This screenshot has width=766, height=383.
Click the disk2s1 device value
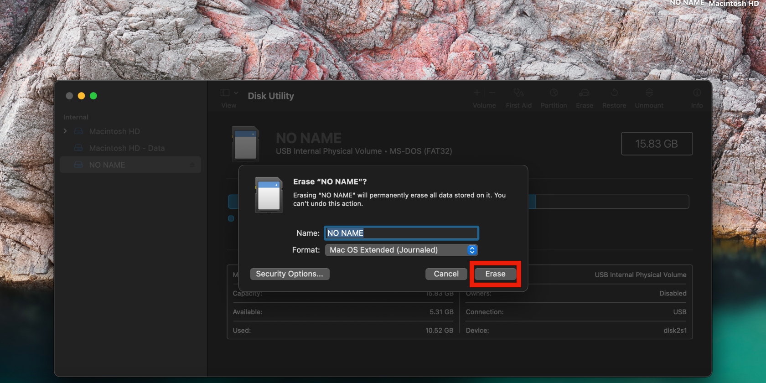coord(675,331)
